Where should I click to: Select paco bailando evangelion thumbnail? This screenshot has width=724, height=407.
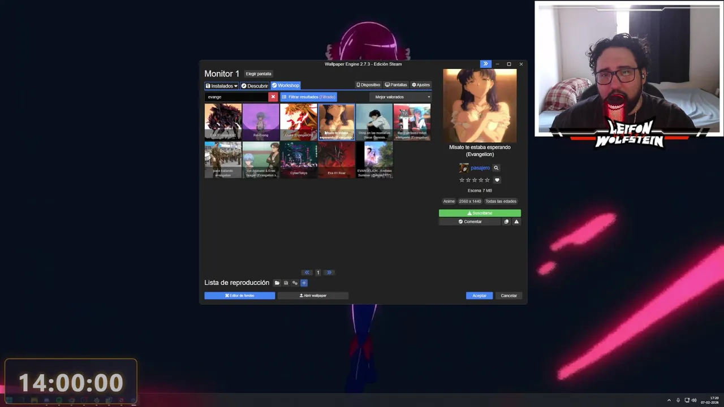pyautogui.click(x=223, y=159)
